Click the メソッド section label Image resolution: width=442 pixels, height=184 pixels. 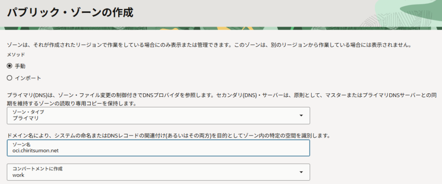click(x=16, y=55)
